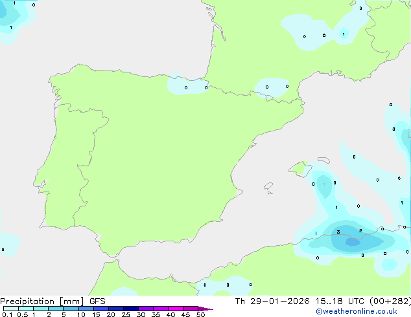This screenshot has width=411, height=317.
Task: Select the legend swatch between 45 and 50
Action: (191, 309)
